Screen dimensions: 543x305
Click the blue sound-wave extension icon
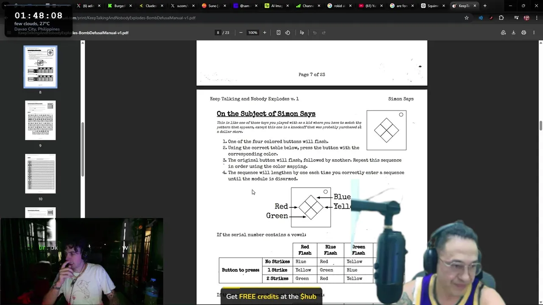[481, 18]
